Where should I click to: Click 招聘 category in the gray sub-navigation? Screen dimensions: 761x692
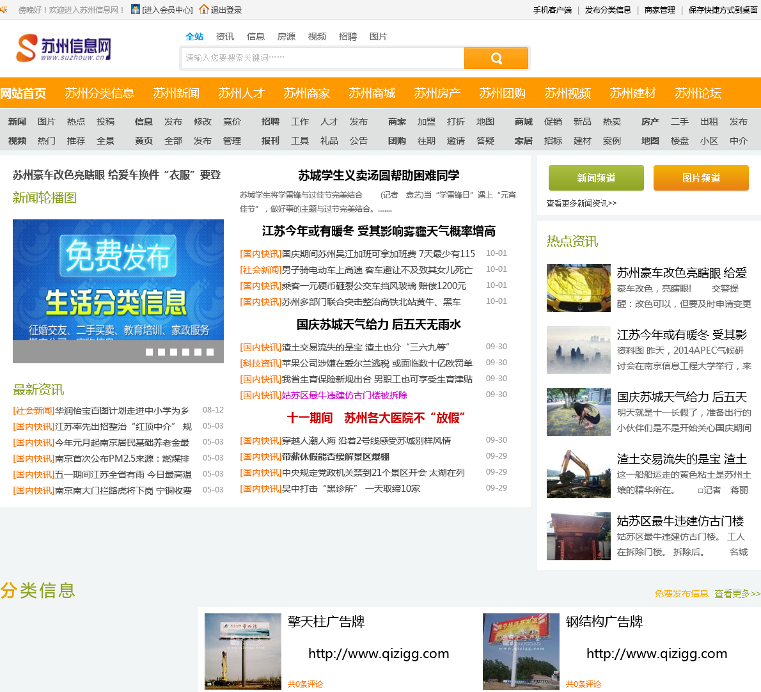(x=271, y=122)
